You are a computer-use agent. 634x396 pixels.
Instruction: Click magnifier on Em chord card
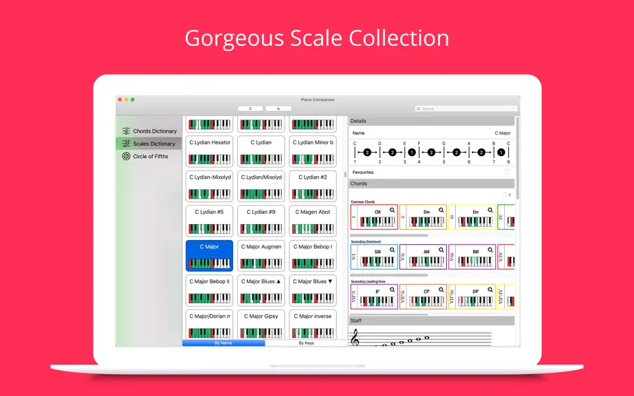(x=490, y=210)
